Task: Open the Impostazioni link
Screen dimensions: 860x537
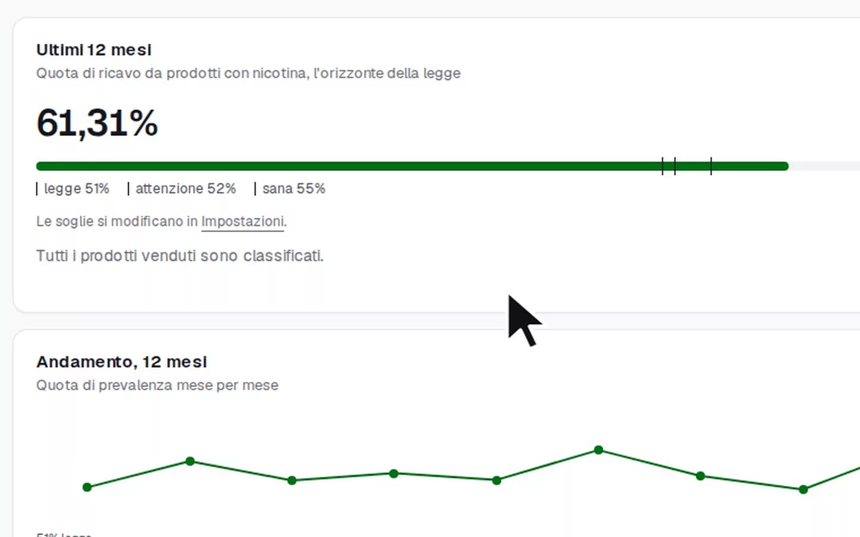Action: (242, 221)
